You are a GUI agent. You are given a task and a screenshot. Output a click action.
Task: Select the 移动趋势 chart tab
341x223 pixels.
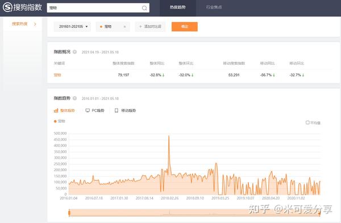[125, 110]
